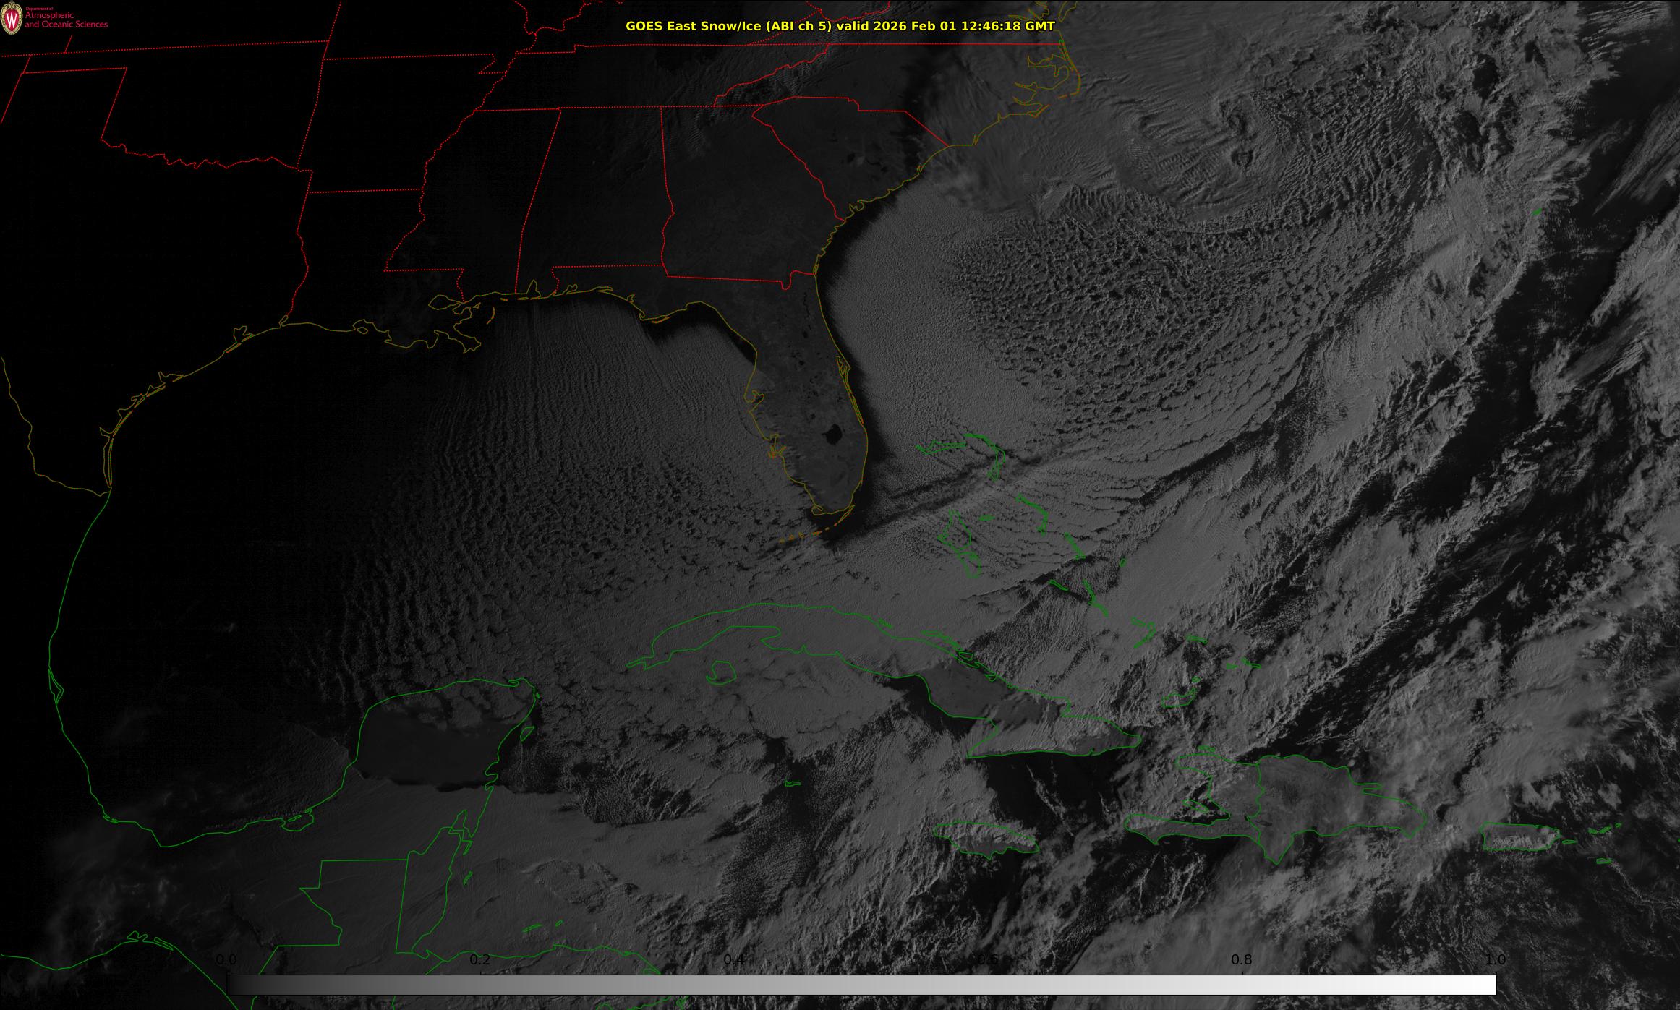Click the 0.2 colorbar tick label
This screenshot has width=1680, height=1010.
480,960
